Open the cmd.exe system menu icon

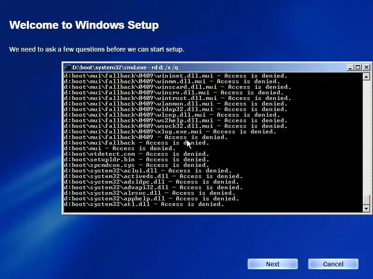pos(68,67)
